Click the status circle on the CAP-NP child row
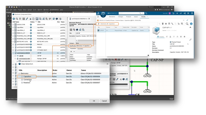 point(31,56)
